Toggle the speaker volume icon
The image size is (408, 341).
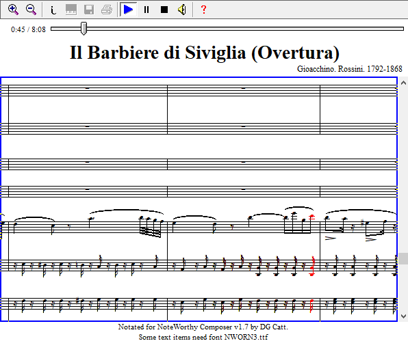[182, 10]
